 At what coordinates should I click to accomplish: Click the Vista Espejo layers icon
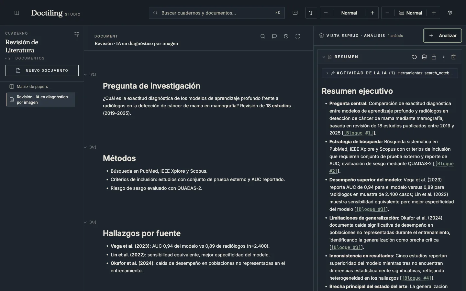321,36
